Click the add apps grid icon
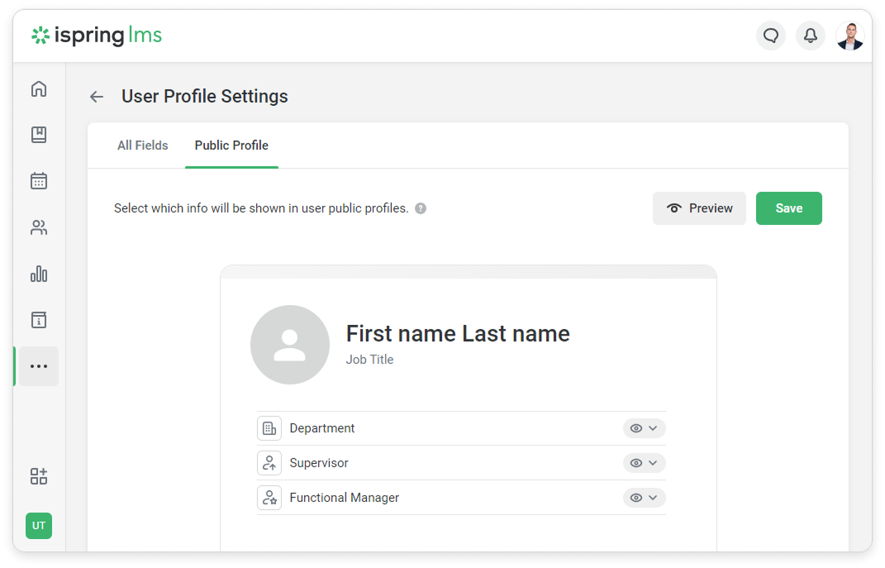Image resolution: width=885 pixels, height=568 pixels. tap(39, 476)
